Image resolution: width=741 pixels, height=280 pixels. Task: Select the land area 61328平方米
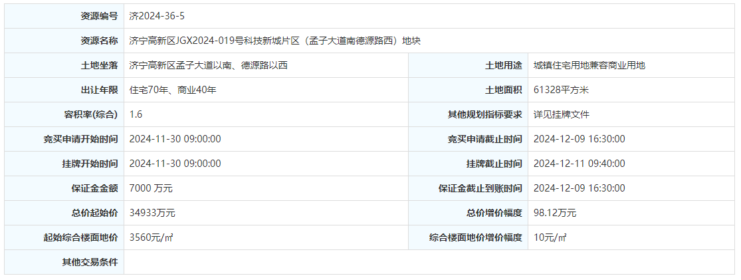(x=561, y=90)
